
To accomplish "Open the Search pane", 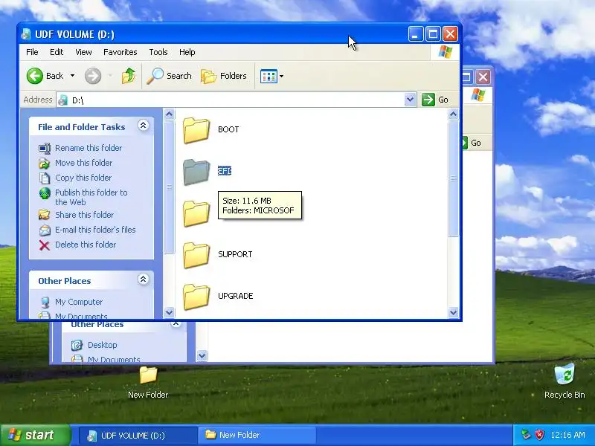I will tap(170, 76).
